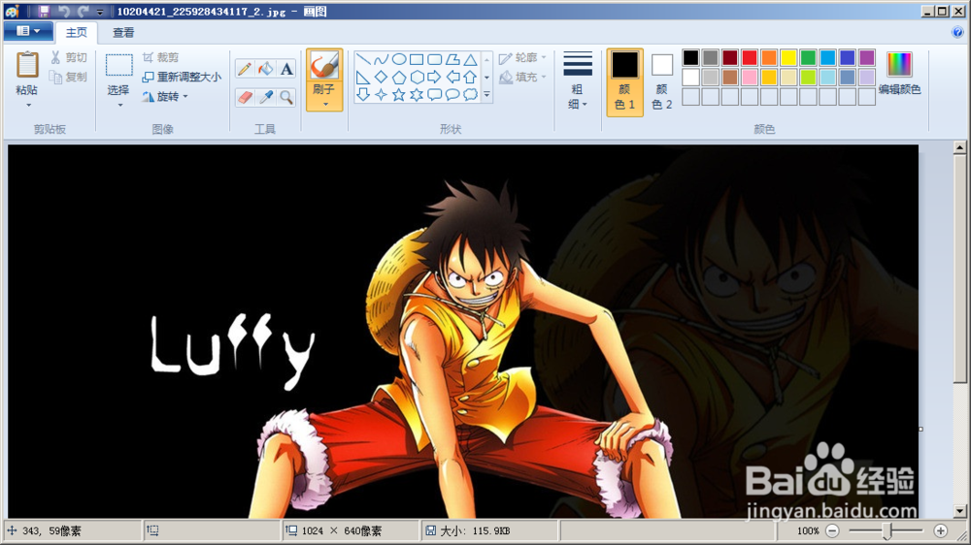Click the Paste (粘贴) clipboard icon
Viewport: 971px width, 545px height.
(26, 65)
